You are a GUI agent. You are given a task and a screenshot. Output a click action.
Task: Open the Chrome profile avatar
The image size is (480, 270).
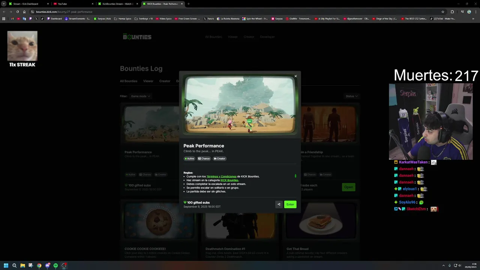469,12
